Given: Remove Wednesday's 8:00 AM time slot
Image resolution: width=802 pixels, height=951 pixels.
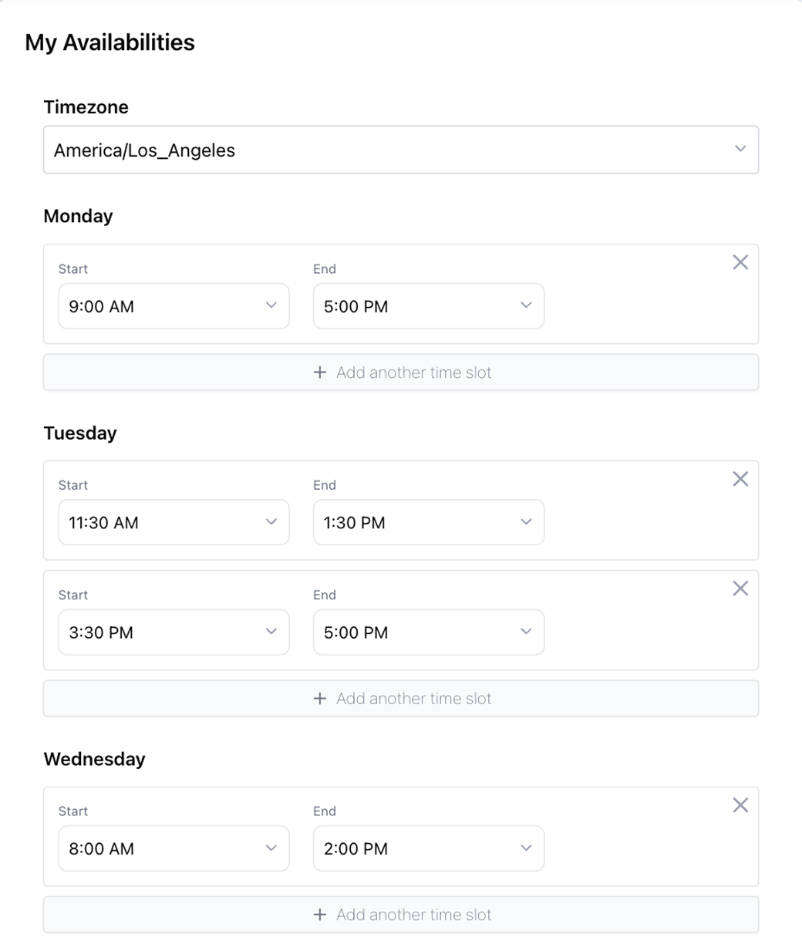Looking at the screenshot, I should pyautogui.click(x=740, y=805).
